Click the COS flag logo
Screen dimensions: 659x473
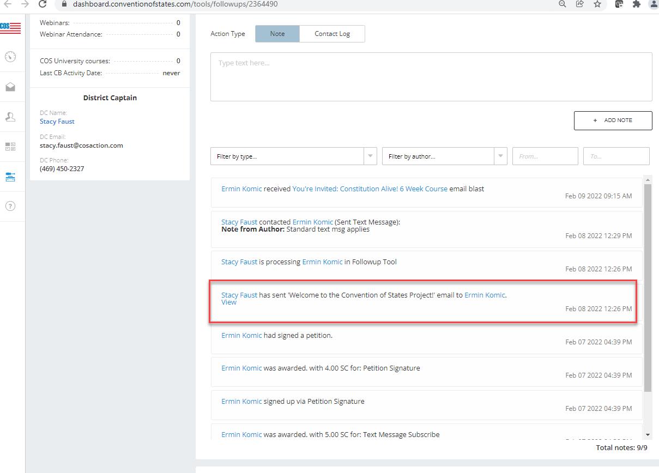[x=10, y=27]
